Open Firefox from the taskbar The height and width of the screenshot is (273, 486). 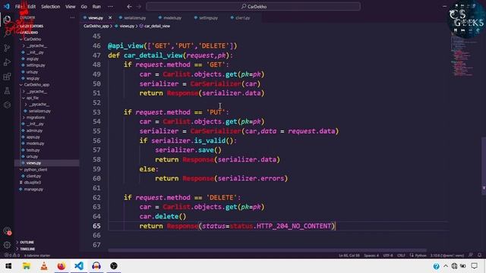pyautogui.click(x=62, y=266)
